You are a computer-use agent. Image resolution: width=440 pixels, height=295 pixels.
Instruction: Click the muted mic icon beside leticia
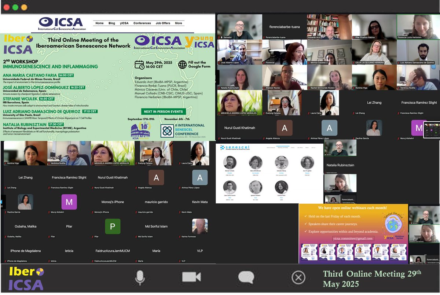(x=49, y=261)
